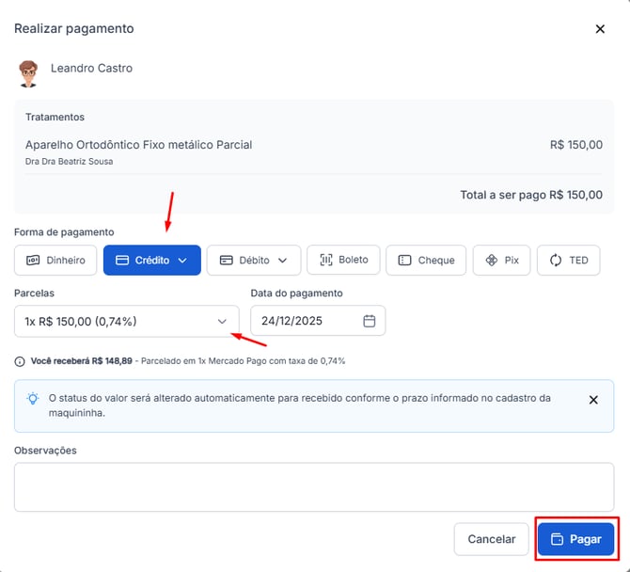Click the calendar icon in payment date
630x572 pixels.
(x=370, y=321)
